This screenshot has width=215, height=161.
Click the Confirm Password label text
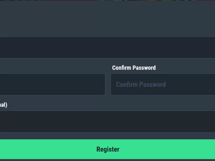point(134,68)
